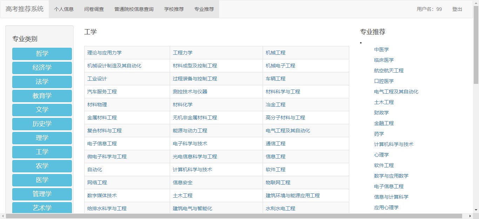This screenshot has height=219, width=479.
Task: Open 测控技术与仪器 major
Action: [190, 92]
